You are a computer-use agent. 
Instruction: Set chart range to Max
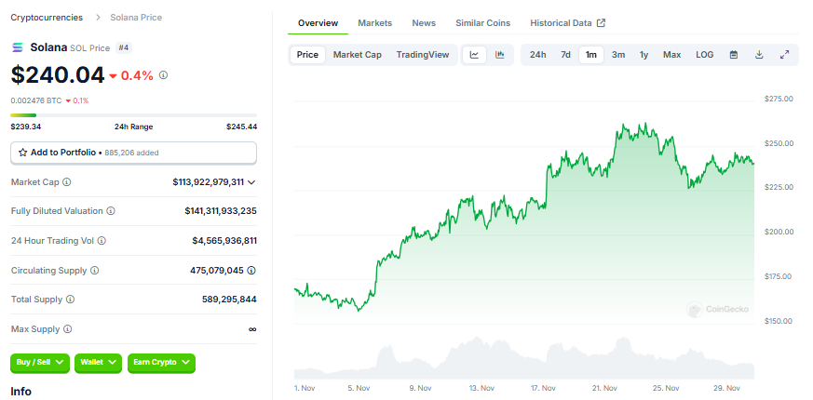point(672,54)
